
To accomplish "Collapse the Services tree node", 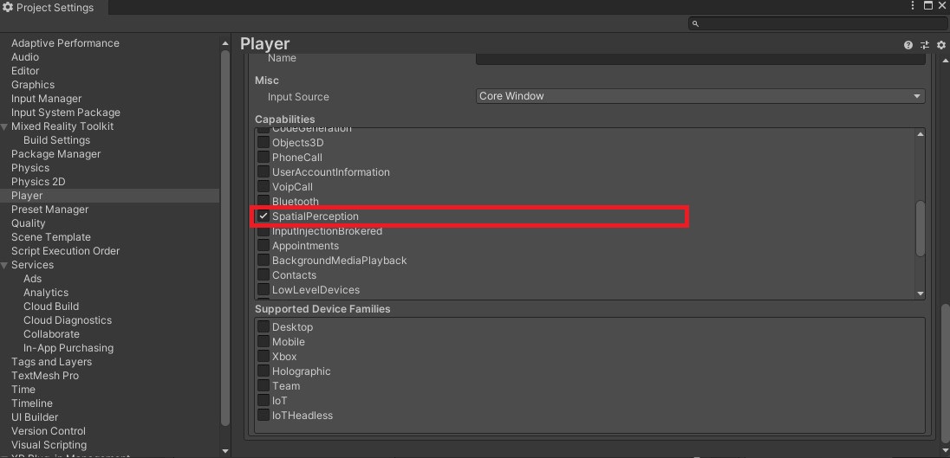I will pyautogui.click(x=5, y=265).
